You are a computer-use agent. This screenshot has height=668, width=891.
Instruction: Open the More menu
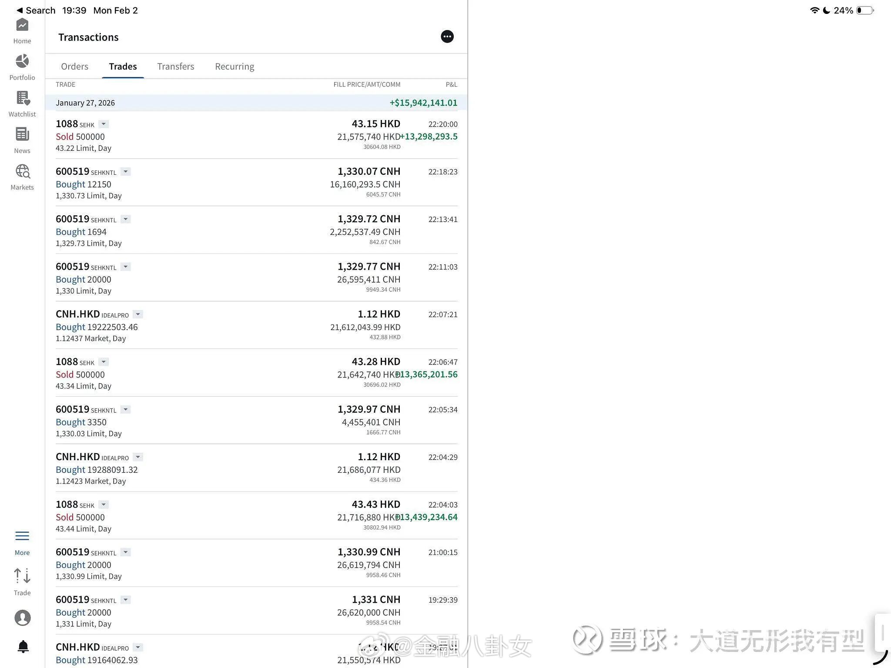22,539
